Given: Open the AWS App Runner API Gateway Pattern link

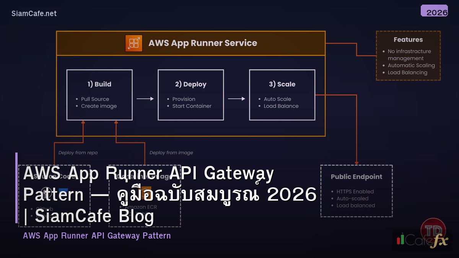Looking at the screenshot, I should click(x=96, y=235).
